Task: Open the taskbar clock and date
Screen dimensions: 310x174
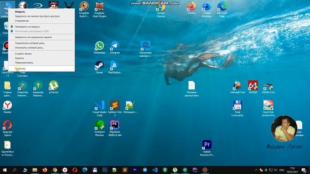Action: tap(292, 170)
